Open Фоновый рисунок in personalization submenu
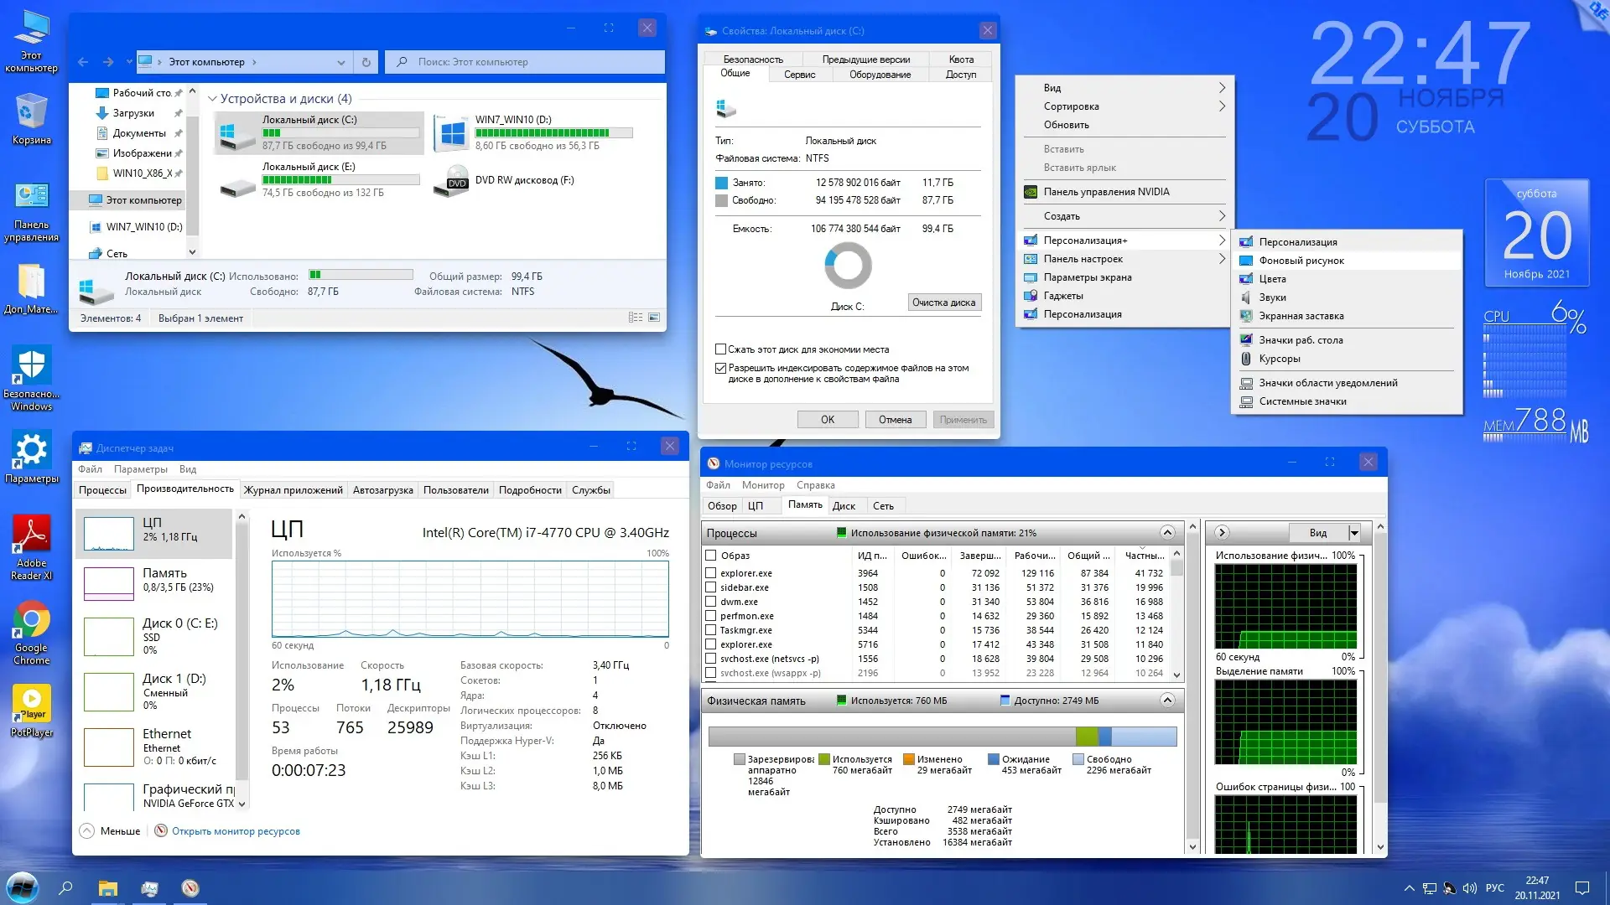The width and height of the screenshot is (1610, 905). [1299, 260]
